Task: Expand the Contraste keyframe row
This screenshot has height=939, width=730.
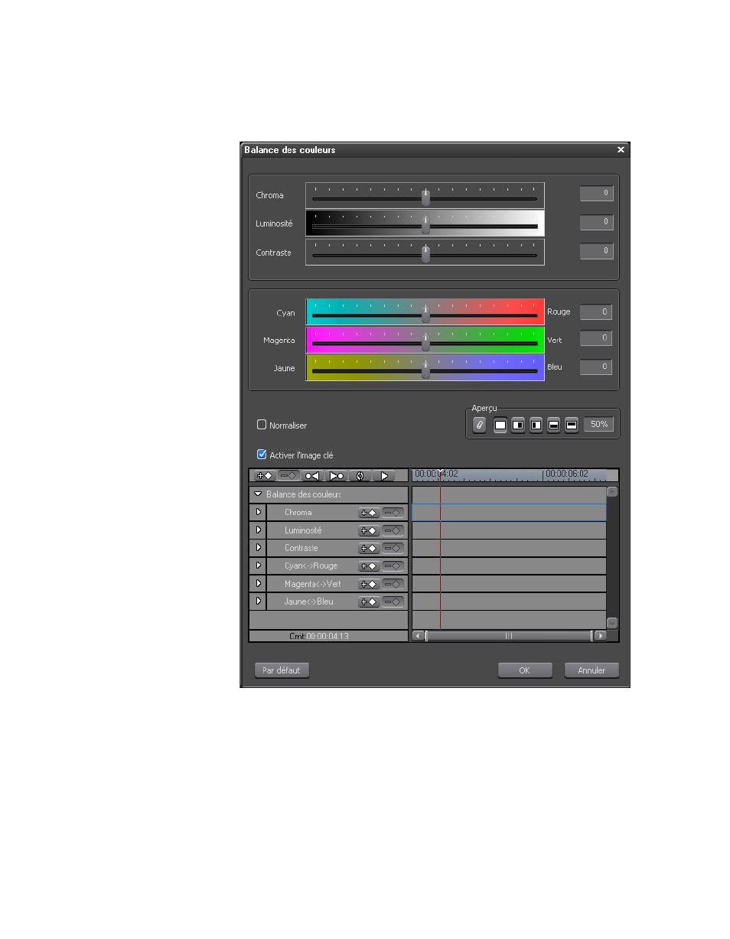Action: pos(258,548)
